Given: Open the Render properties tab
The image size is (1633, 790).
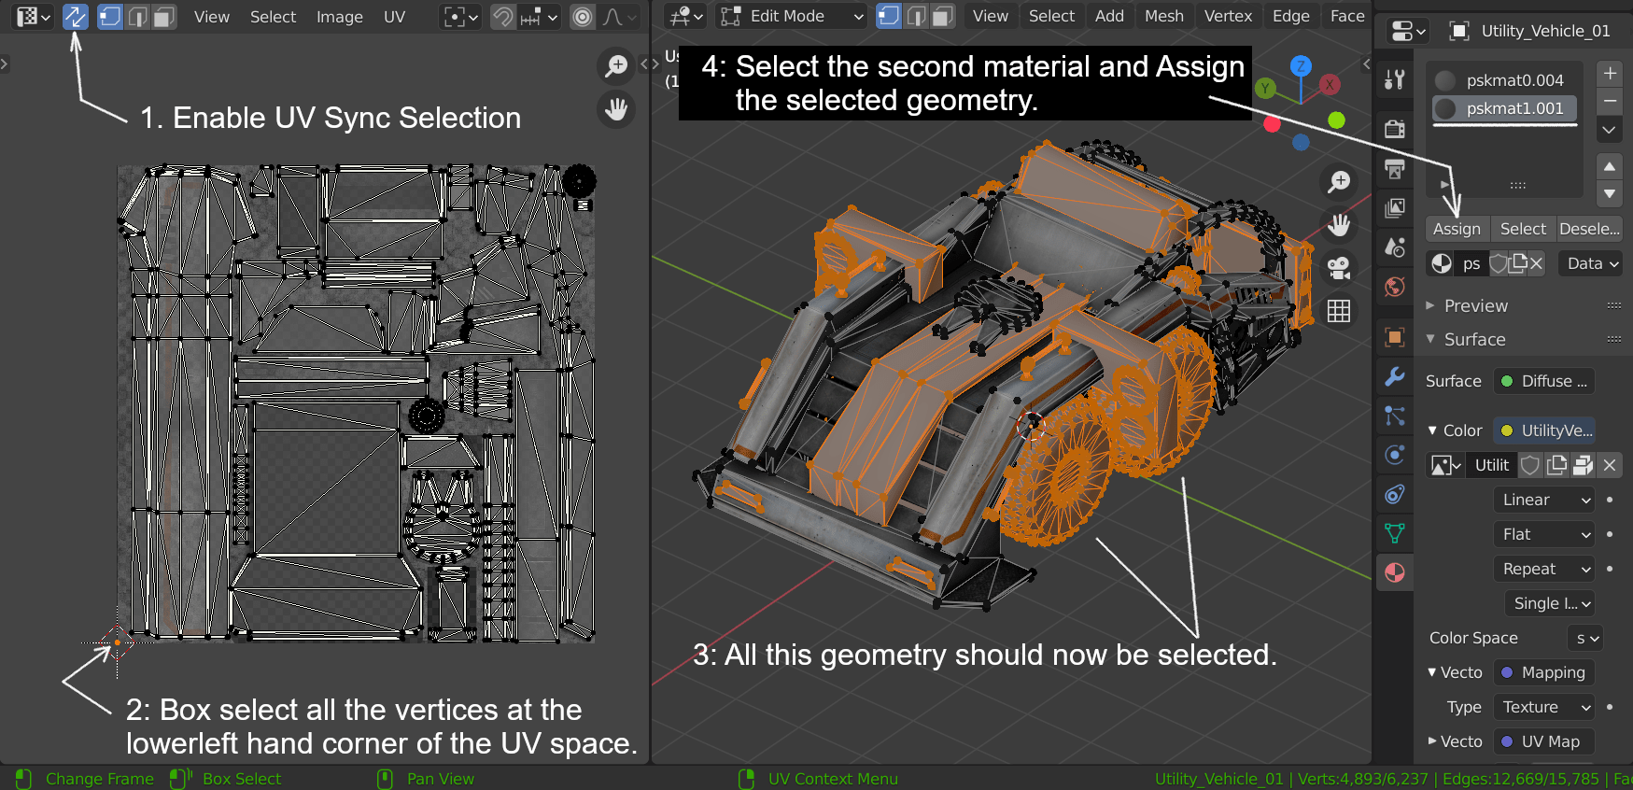Looking at the screenshot, I should [1395, 129].
